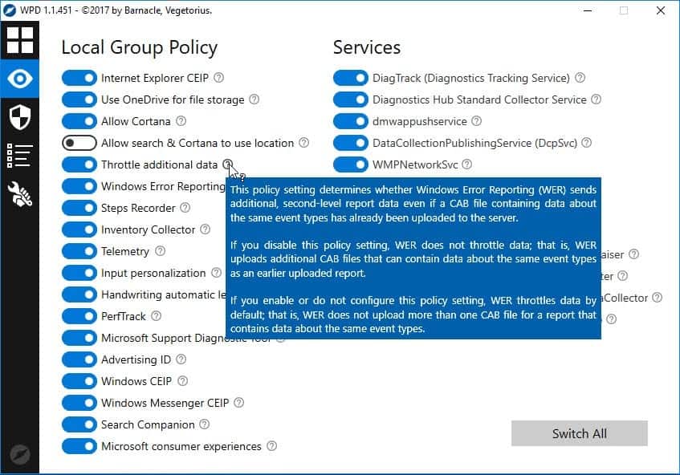Turn off the Telemetry toggle

coord(79,251)
